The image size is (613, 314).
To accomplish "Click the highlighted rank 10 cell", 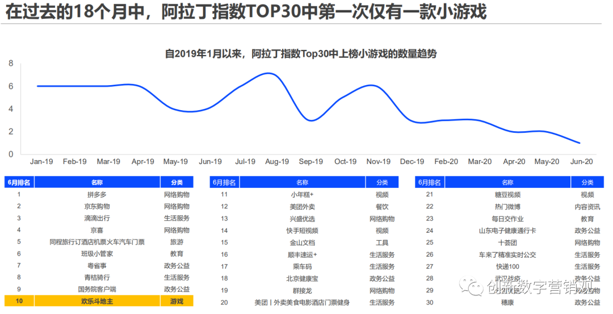I will (x=19, y=301).
